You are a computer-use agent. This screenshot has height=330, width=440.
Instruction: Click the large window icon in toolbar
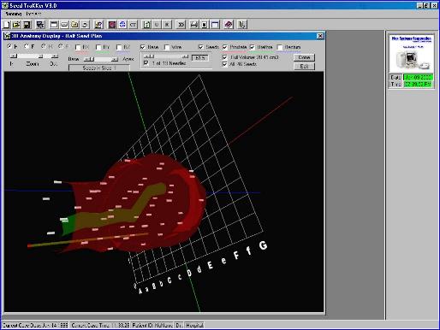pyautogui.click(x=54, y=25)
